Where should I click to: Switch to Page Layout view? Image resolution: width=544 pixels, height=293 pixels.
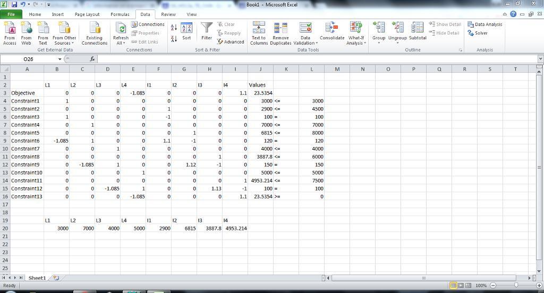pyautogui.click(x=461, y=286)
